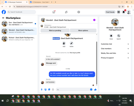The image size is (134, 106).
Task: Click the 'Message sent' bubble
Action: (51, 63)
